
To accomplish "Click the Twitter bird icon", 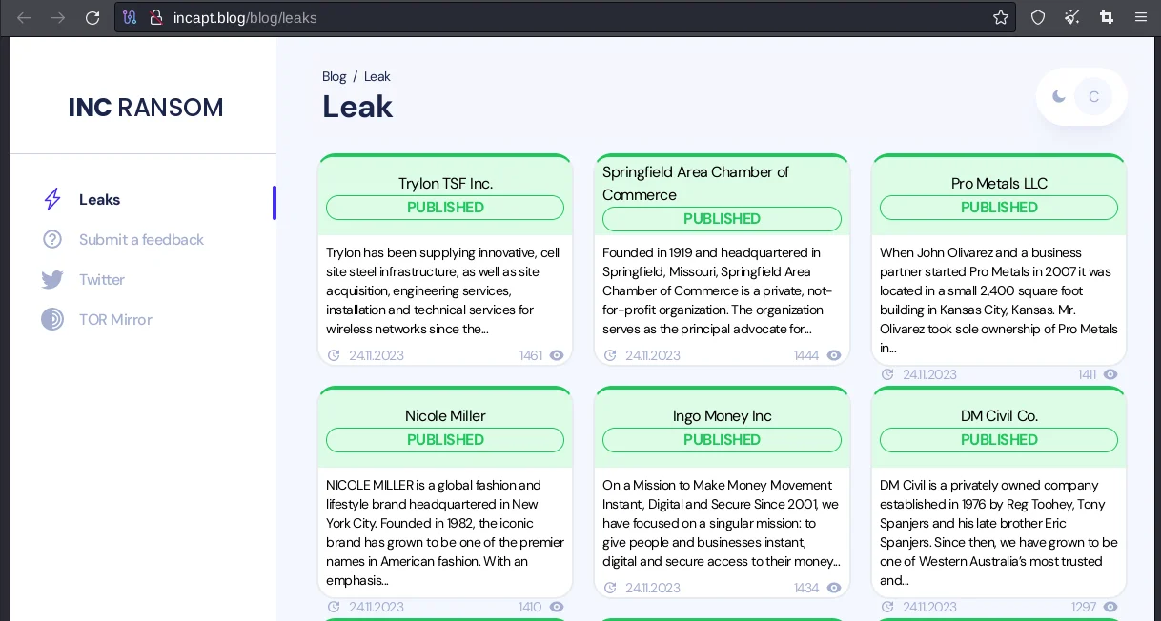I will (52, 279).
